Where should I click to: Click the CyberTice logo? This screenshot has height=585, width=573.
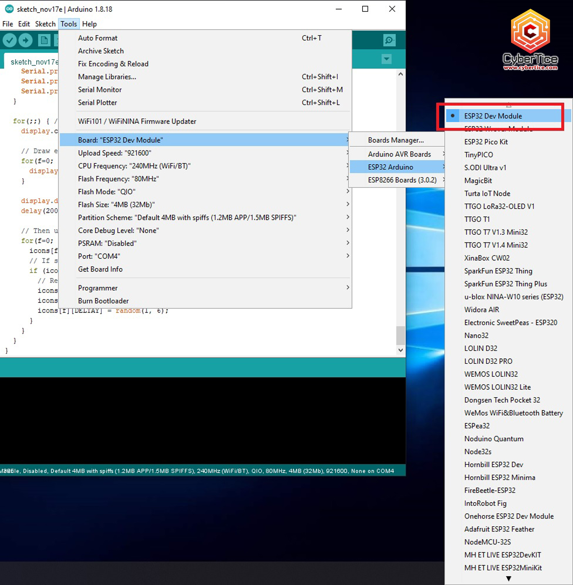coord(530,41)
